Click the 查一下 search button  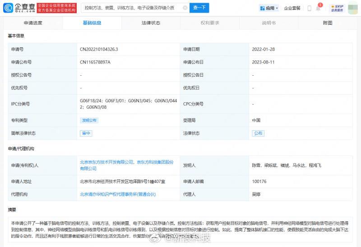click(199, 8)
